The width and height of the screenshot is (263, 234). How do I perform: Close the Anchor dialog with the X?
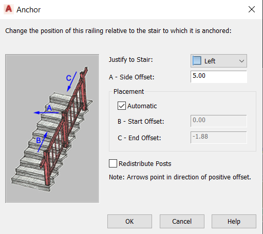(x=252, y=9)
